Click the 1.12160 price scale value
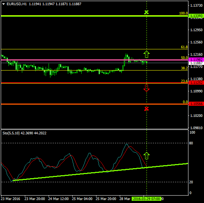 point(197,55)
